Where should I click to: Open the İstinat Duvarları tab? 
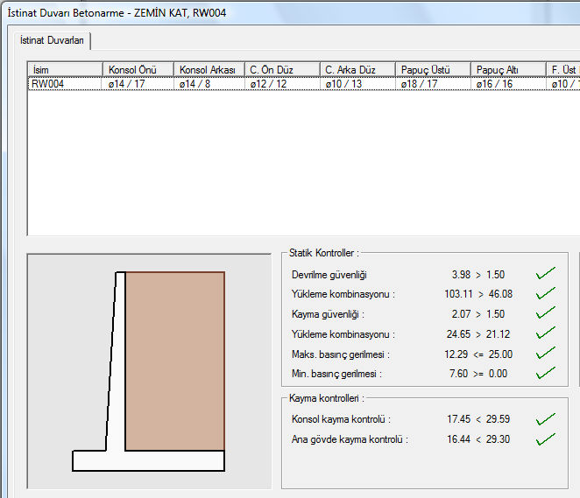[x=52, y=40]
